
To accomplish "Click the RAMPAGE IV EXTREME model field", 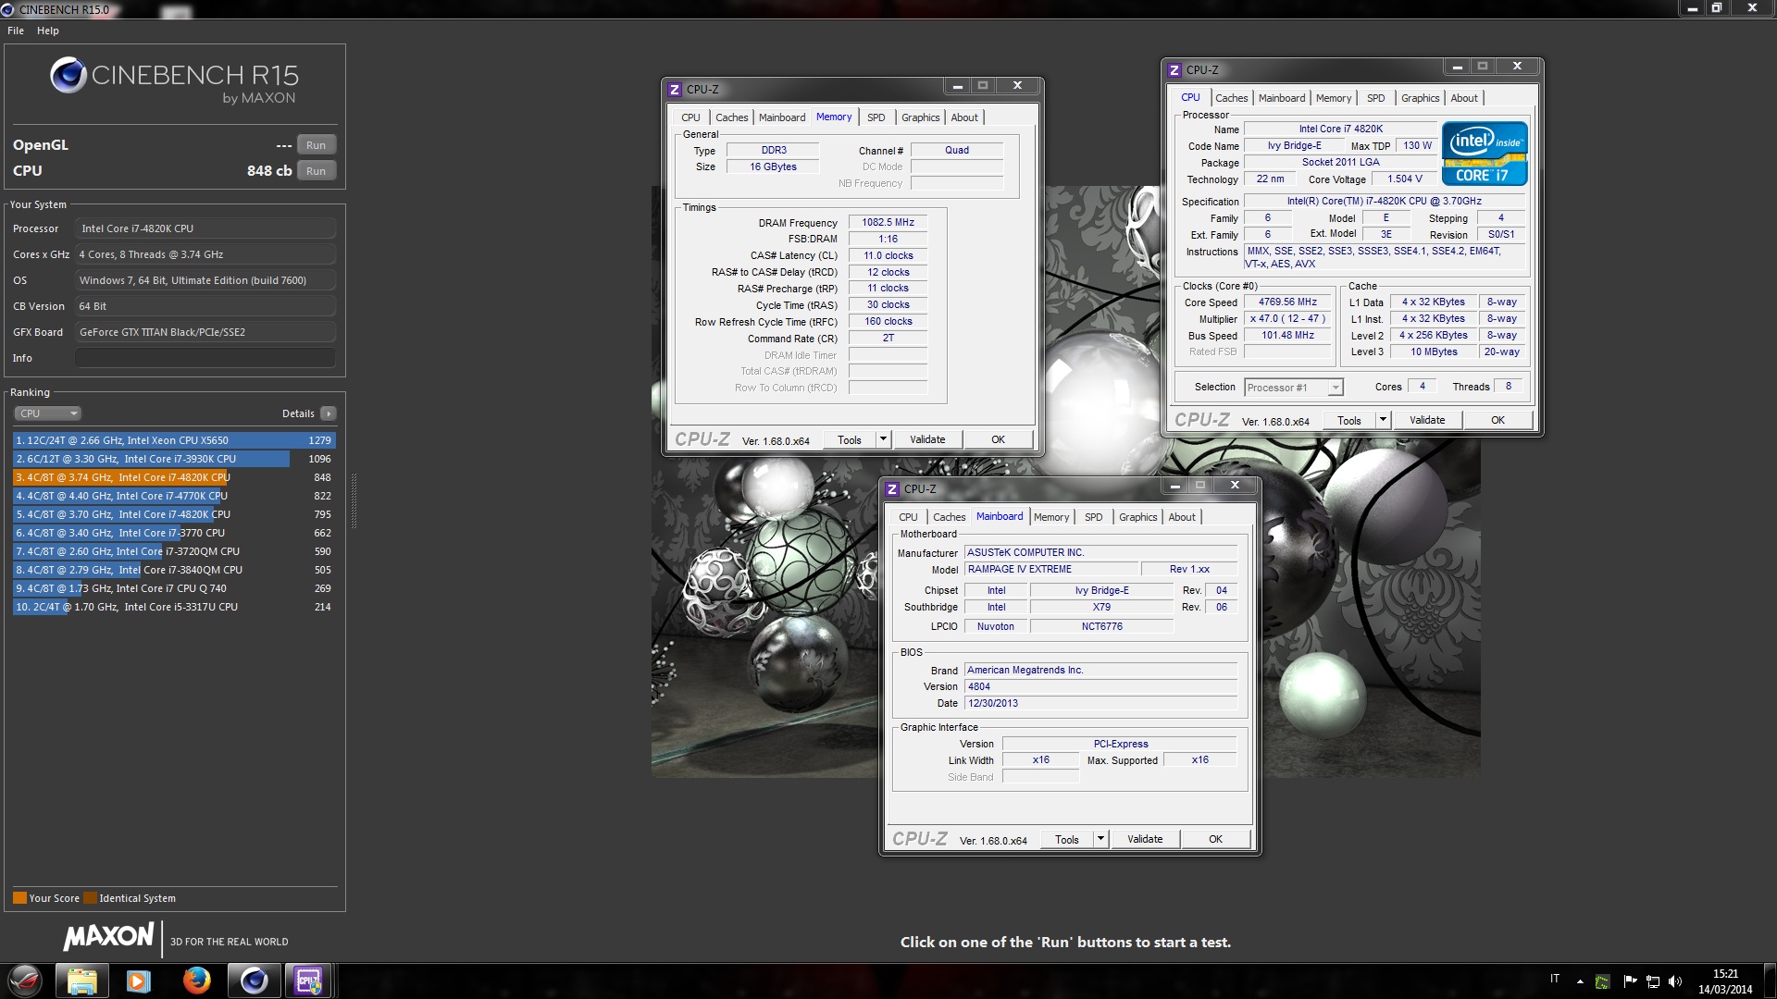I will pos(1050,570).
